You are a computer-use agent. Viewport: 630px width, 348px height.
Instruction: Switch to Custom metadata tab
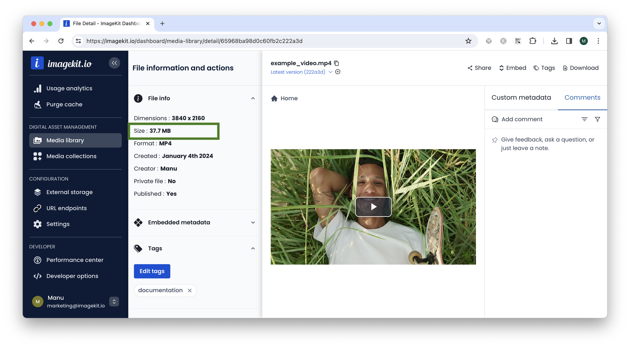[x=521, y=98]
